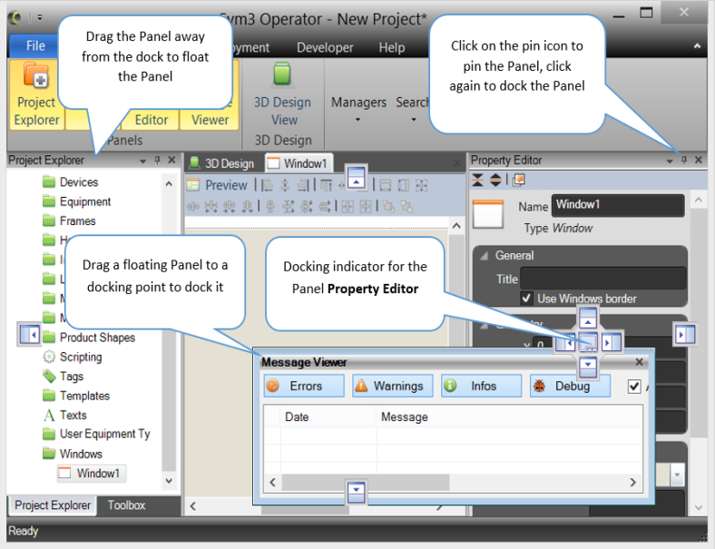Viewport: 715px width, 549px height.
Task: Switch to the Toolbox tab
Action: click(x=126, y=505)
